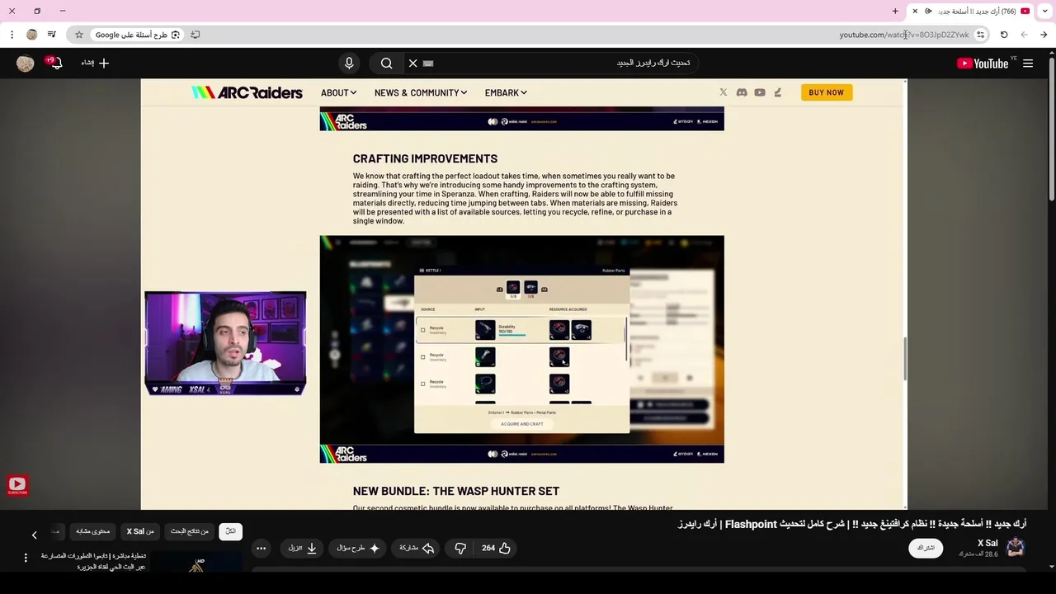This screenshot has width=1056, height=594.
Task: Dislike the video with thumbs down
Action: tap(460, 548)
